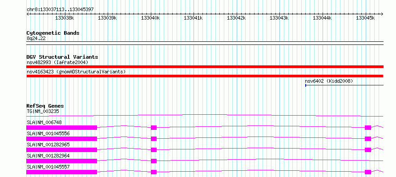Click the SLA|NM_006748 transcript label
The height and width of the screenshot is (177, 396).
click(x=44, y=122)
